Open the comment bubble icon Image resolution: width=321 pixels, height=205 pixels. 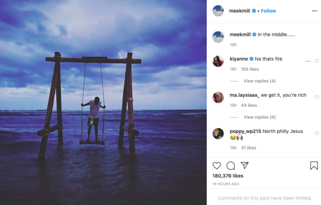(230, 166)
